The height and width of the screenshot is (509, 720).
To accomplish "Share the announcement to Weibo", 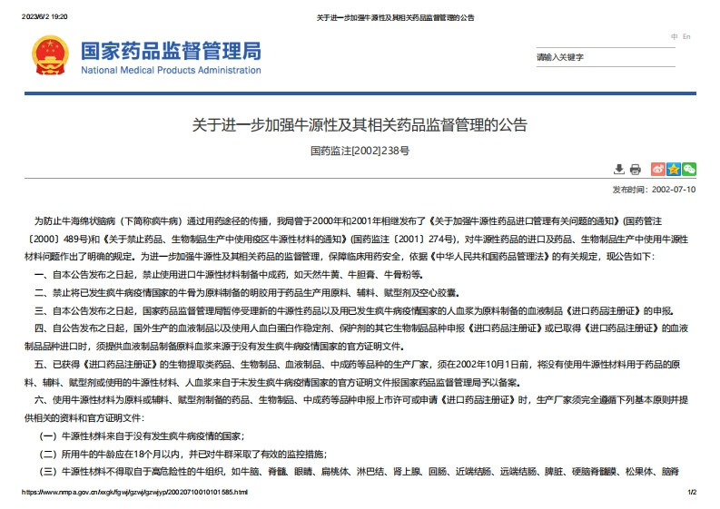I will coord(657,169).
